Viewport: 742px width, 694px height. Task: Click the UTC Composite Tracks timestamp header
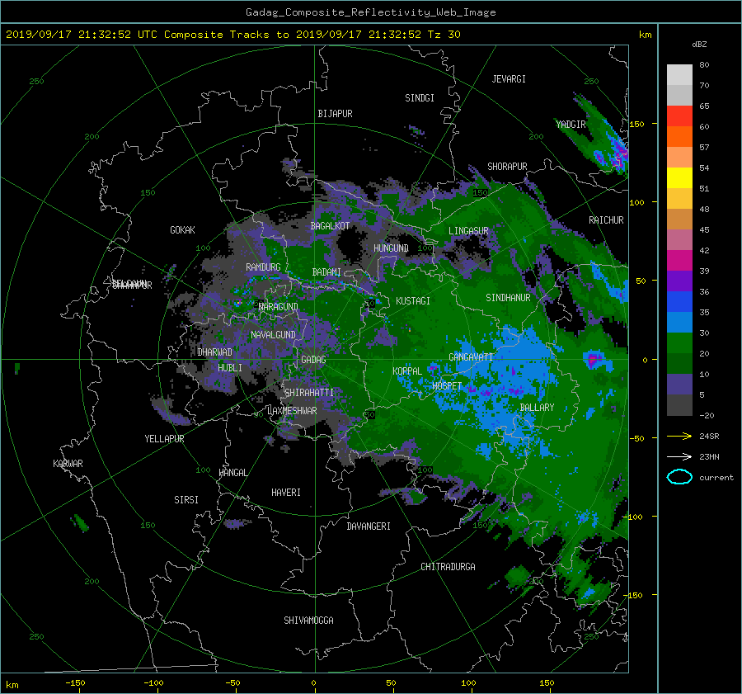coord(232,35)
